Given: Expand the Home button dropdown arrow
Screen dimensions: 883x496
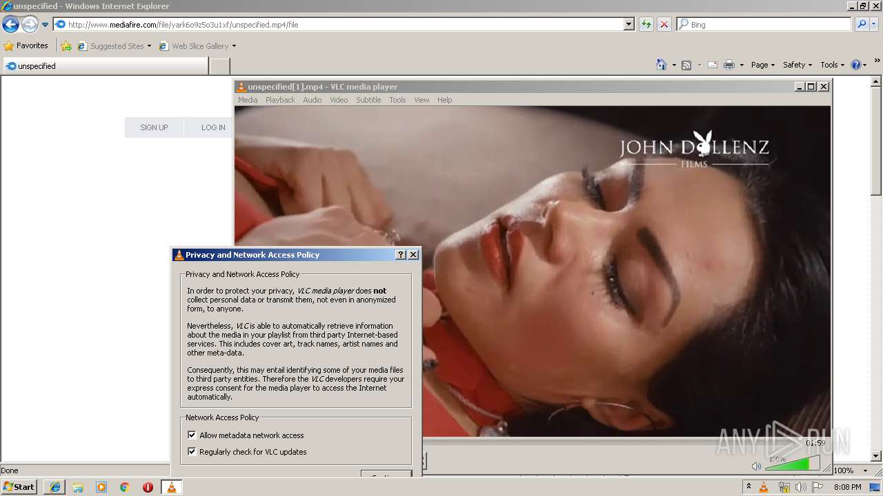Looking at the screenshot, I should (x=674, y=65).
